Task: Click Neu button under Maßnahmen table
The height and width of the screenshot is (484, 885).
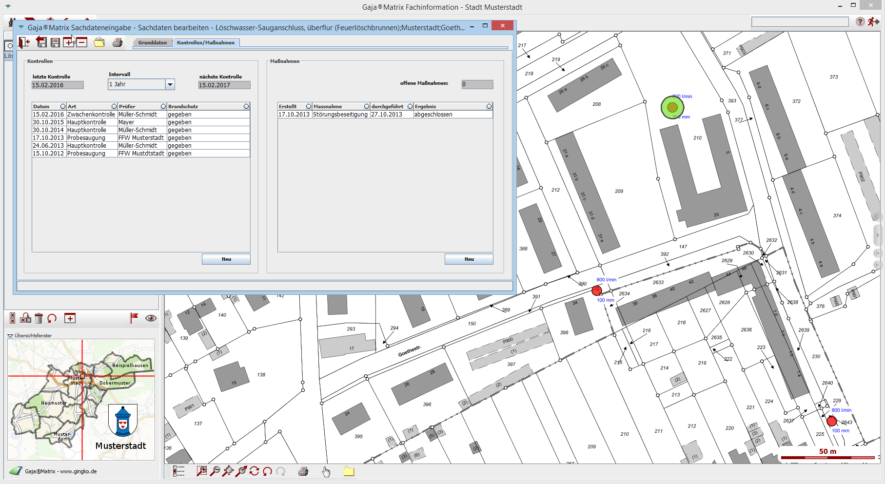Action: pos(469,259)
